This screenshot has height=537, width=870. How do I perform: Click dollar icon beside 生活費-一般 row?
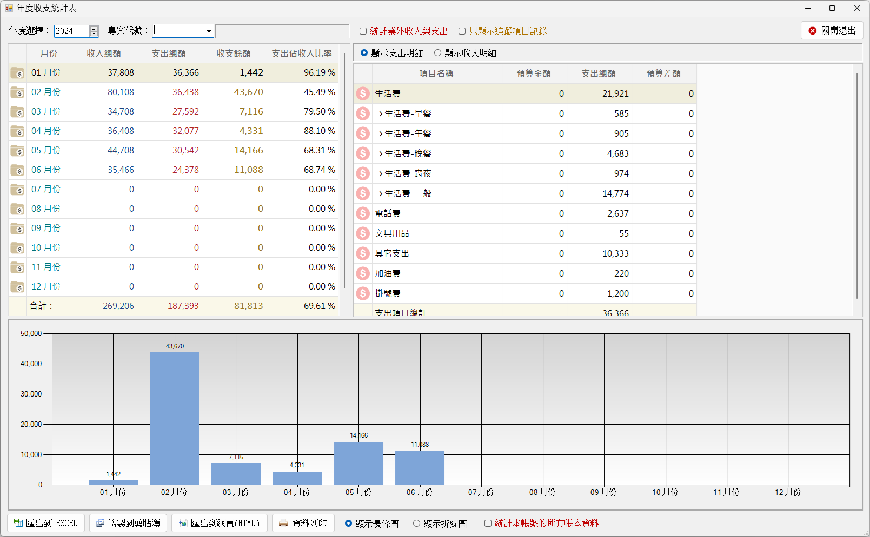click(363, 193)
